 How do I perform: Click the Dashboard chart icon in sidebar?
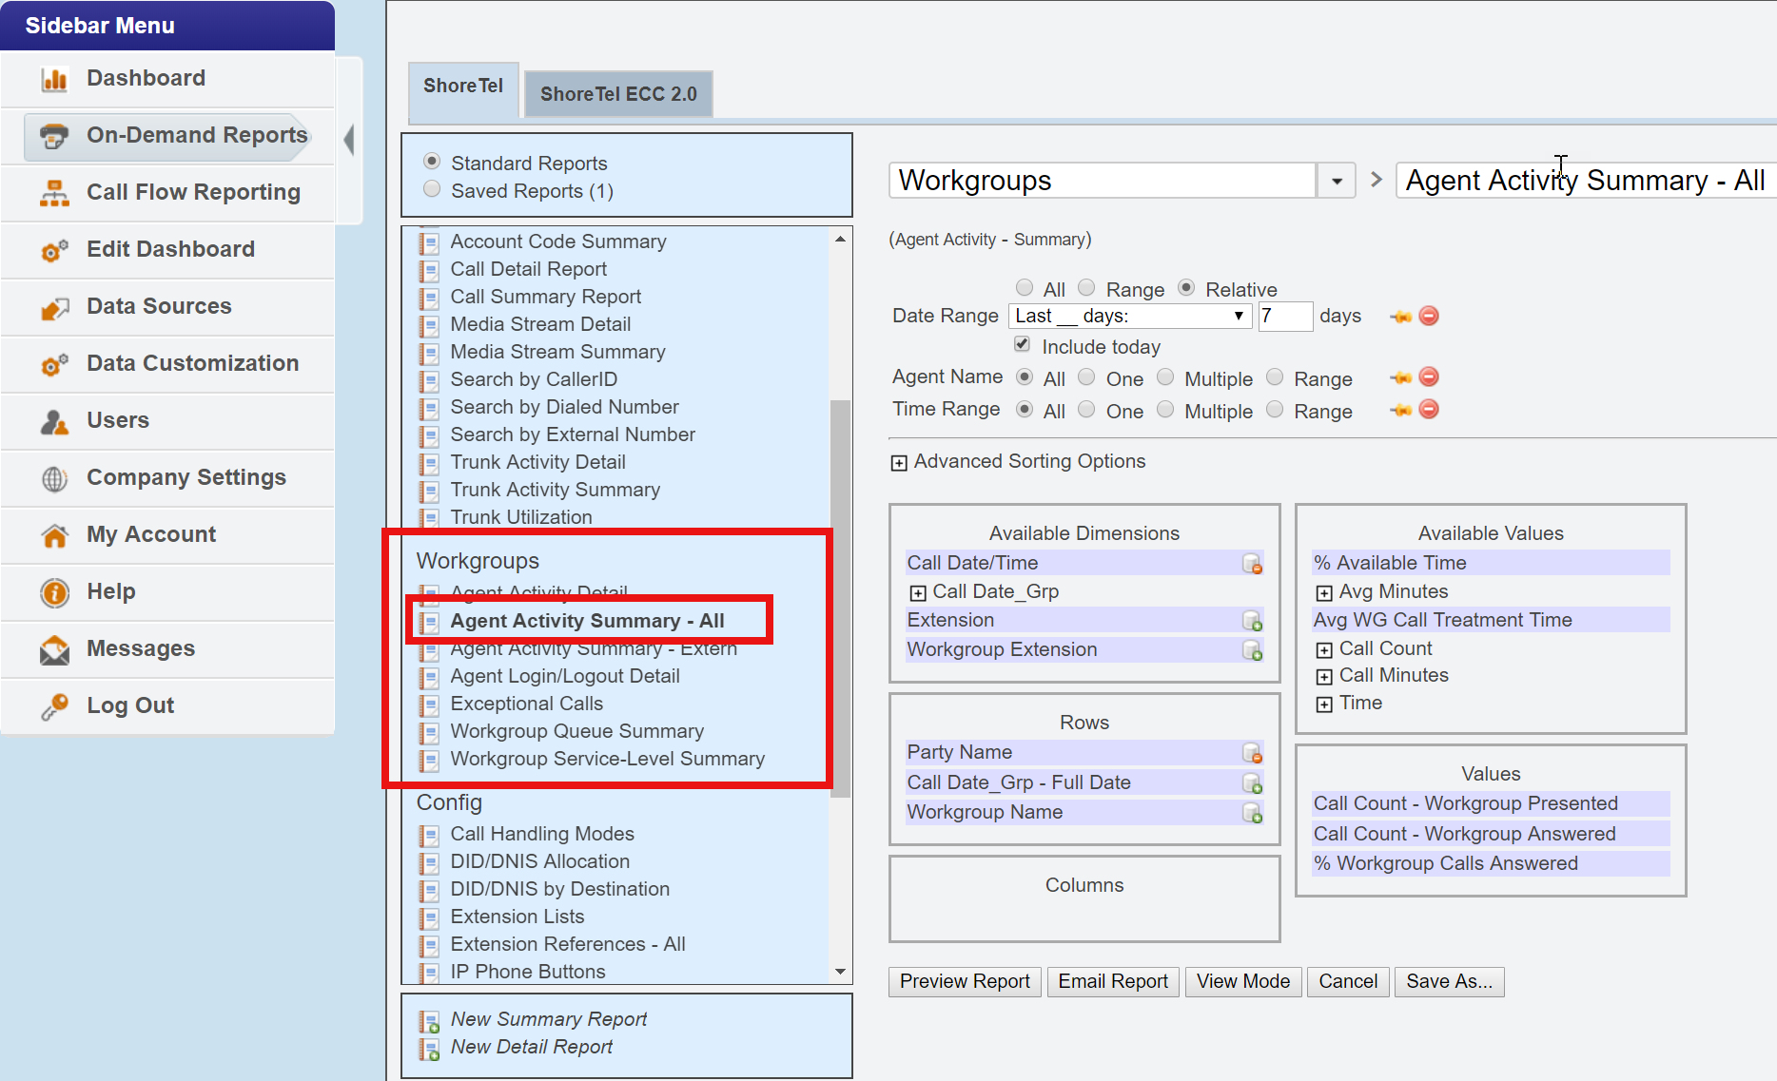point(54,79)
